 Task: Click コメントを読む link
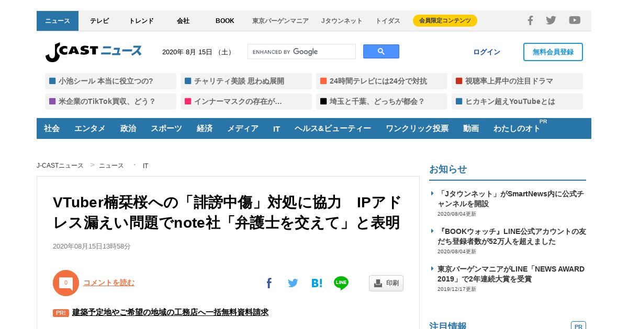pyautogui.click(x=109, y=283)
